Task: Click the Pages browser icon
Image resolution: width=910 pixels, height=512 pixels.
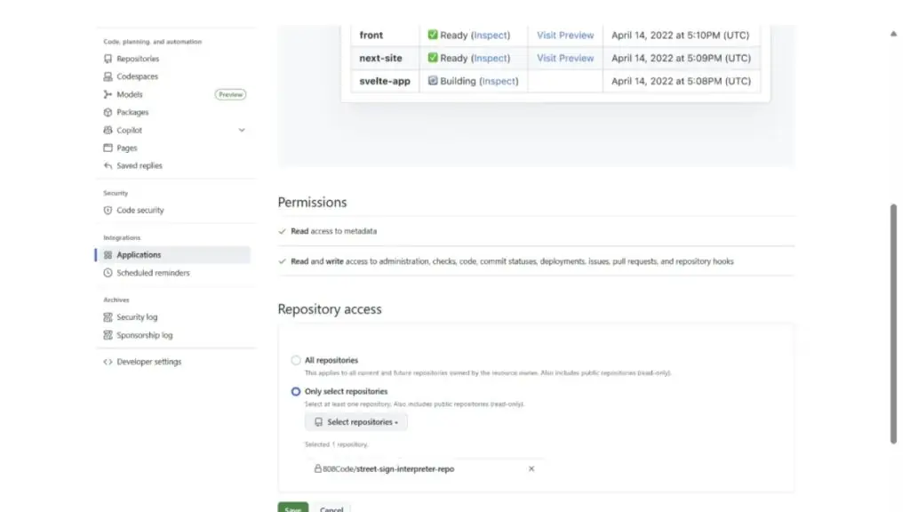Action: click(x=108, y=148)
